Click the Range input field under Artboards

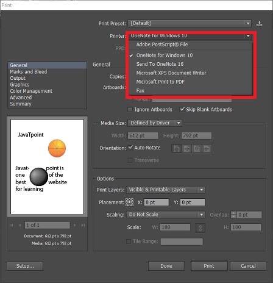coord(192,100)
